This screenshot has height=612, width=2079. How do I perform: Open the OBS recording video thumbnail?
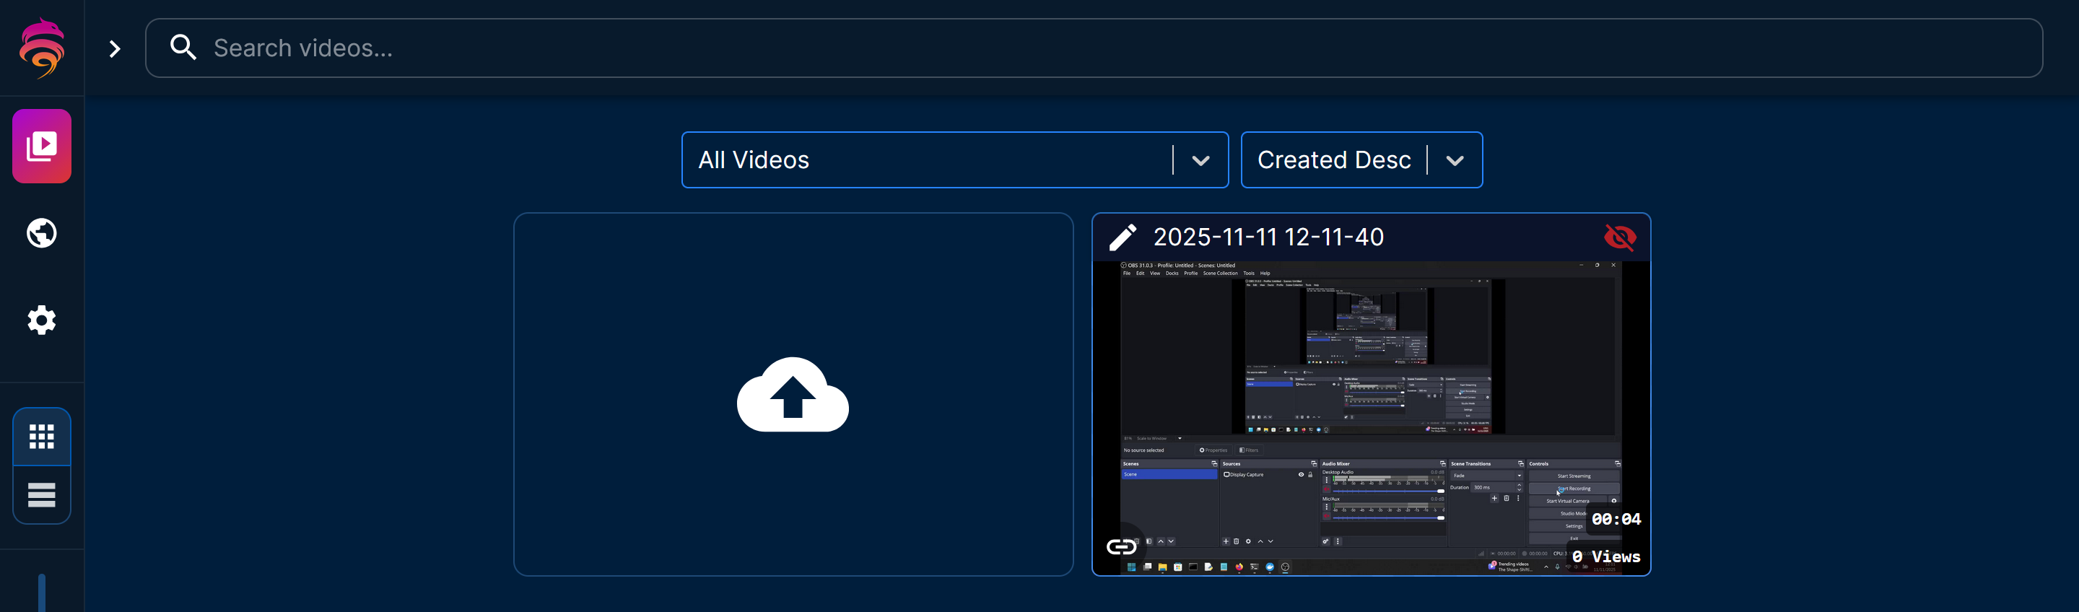point(1372,417)
